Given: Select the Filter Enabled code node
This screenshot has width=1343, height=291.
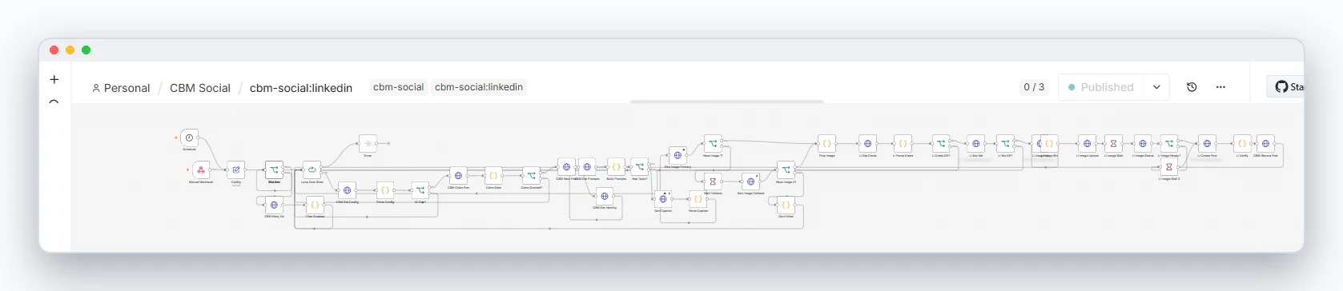Looking at the screenshot, I should click(x=315, y=205).
